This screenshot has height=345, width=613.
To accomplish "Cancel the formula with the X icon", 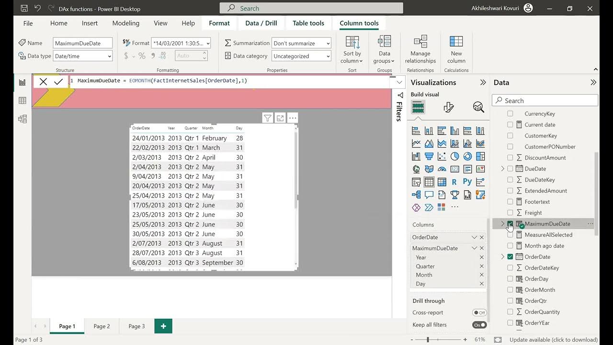I will (43, 81).
